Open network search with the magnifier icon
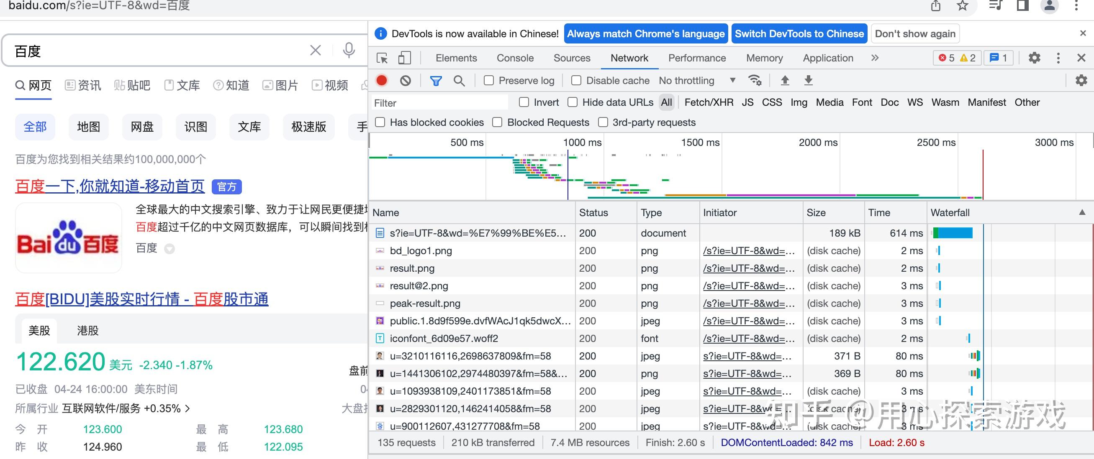This screenshot has width=1094, height=459. (x=459, y=80)
